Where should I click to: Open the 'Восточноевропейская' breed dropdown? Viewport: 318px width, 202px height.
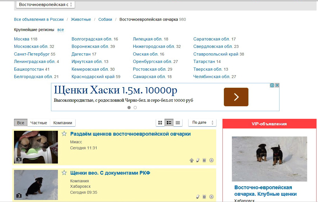[46, 5]
